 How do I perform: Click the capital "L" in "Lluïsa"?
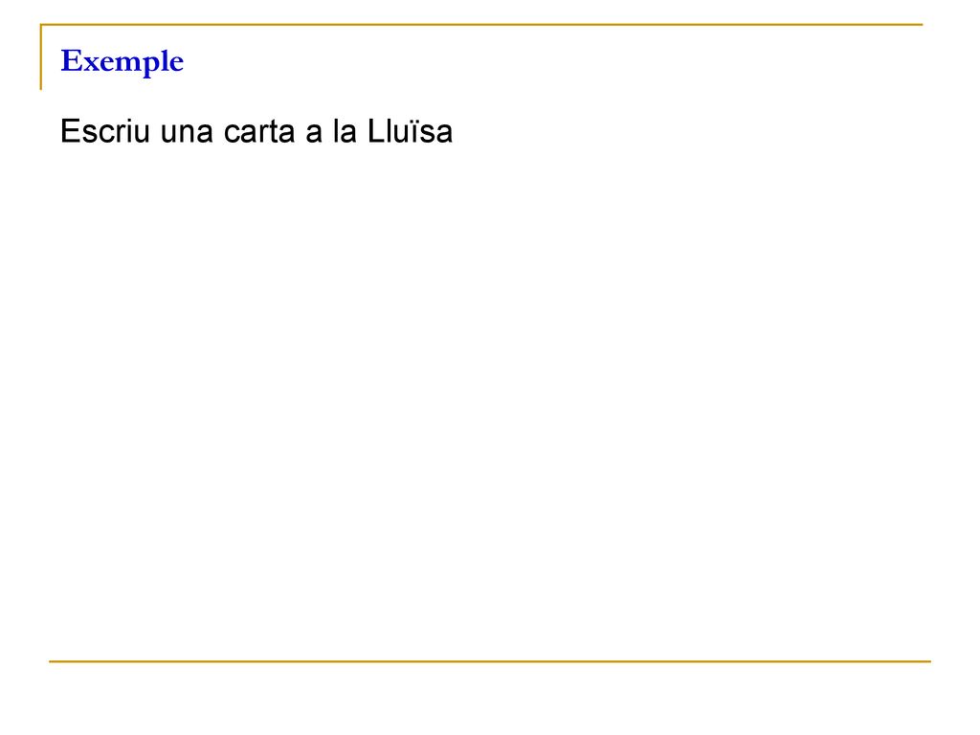375,131
